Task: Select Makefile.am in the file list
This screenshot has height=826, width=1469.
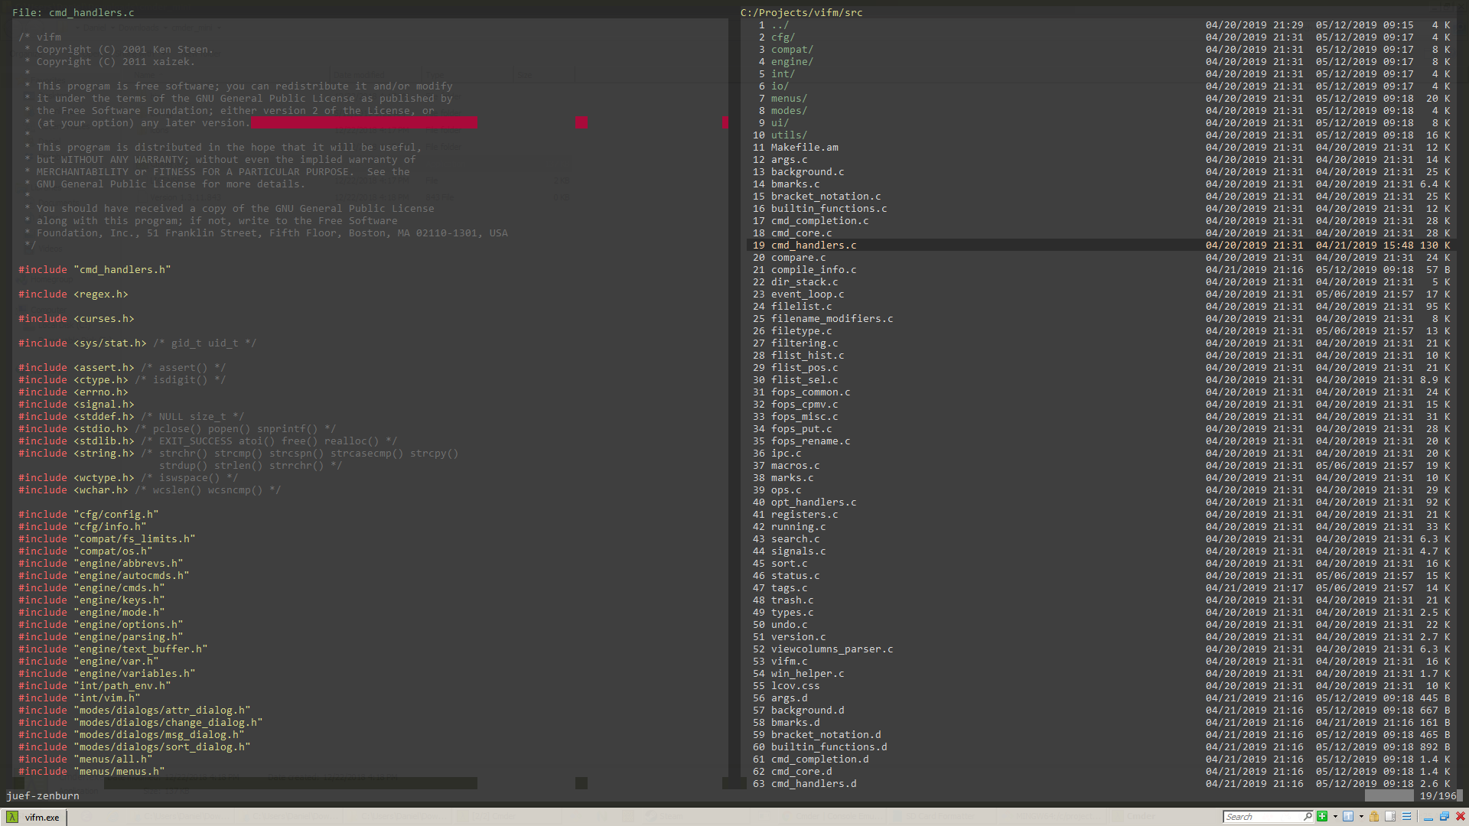Action: pyautogui.click(x=803, y=147)
